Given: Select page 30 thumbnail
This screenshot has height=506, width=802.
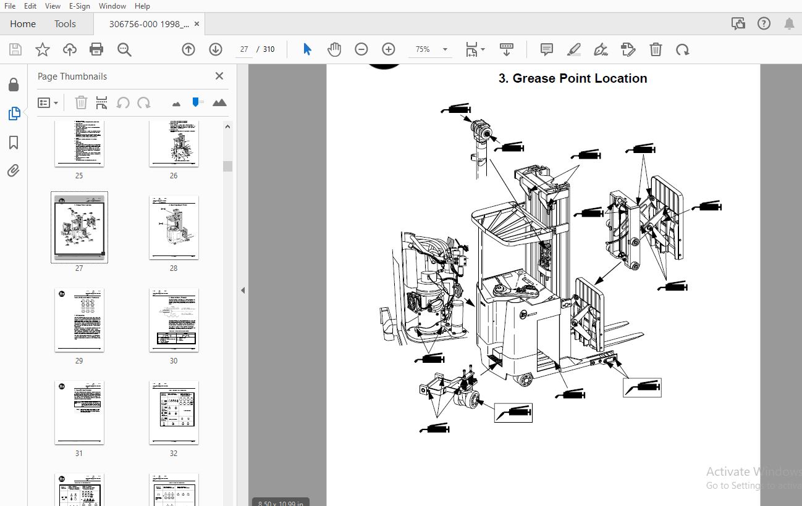Looking at the screenshot, I should 174,320.
